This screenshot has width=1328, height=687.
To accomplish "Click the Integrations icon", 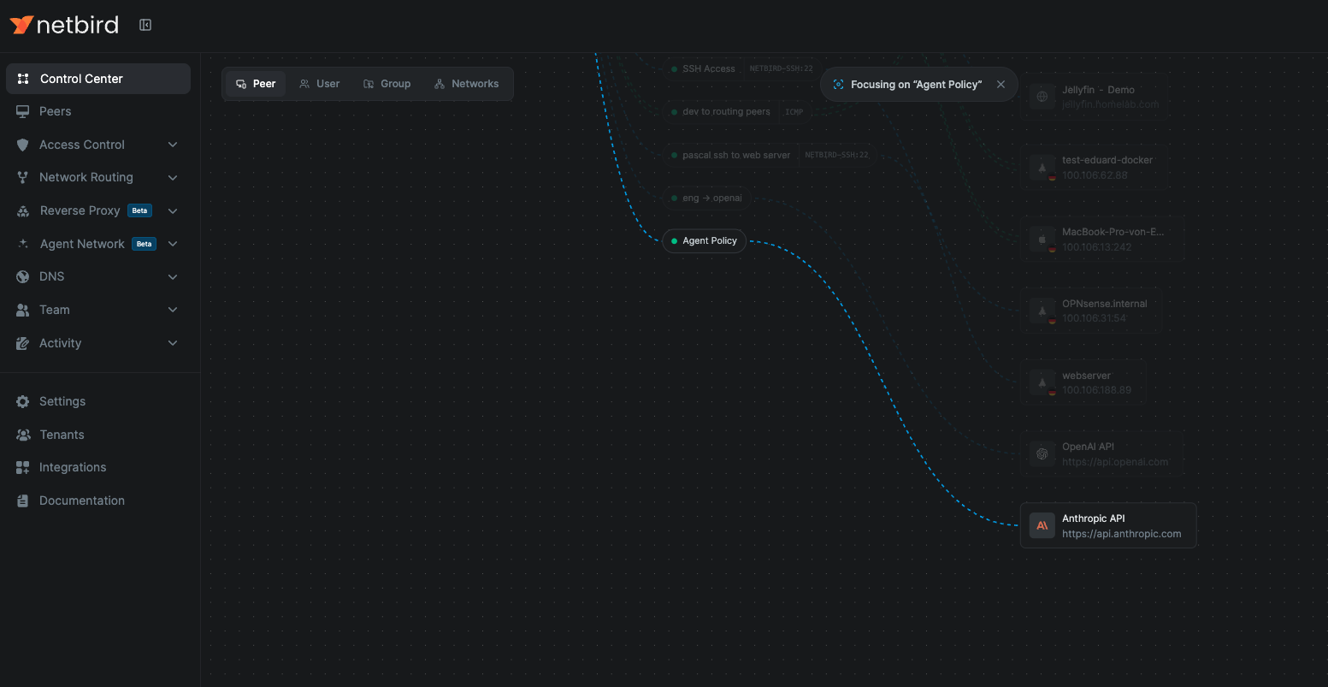I will [x=23, y=467].
